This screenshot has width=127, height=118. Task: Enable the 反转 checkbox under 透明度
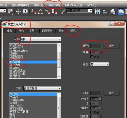coord(92,112)
